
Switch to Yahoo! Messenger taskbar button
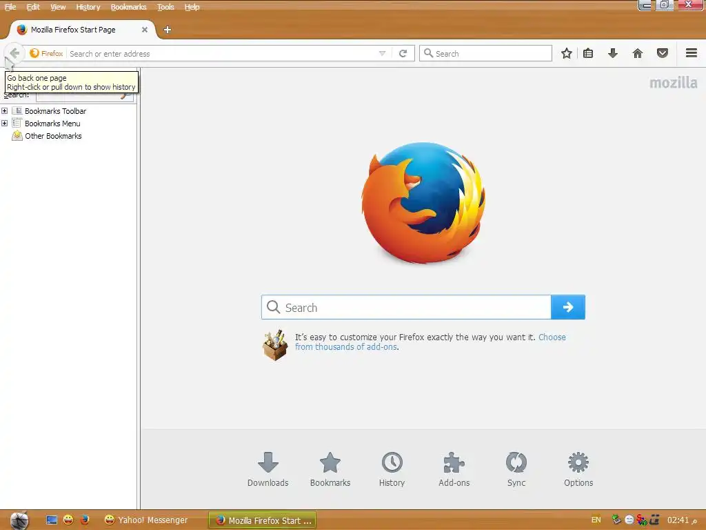click(146, 520)
